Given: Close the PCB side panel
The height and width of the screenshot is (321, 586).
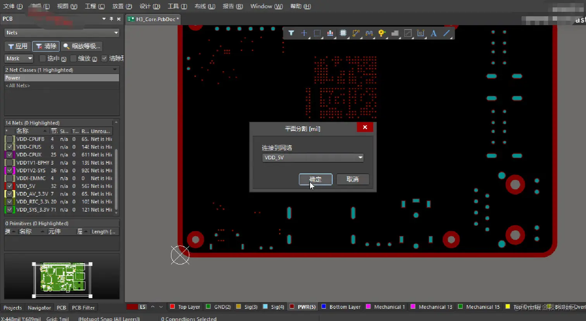Looking at the screenshot, I should [119, 19].
